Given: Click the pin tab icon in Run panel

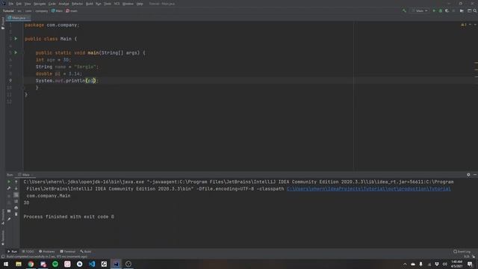Looking at the screenshot, I should coord(9,219).
